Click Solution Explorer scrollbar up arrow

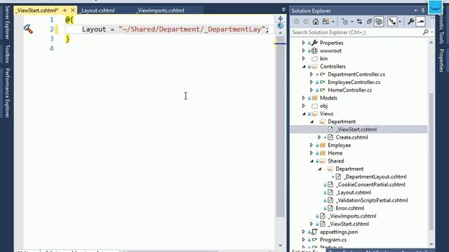pos(431,42)
